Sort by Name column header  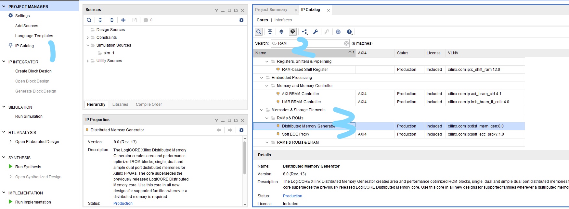tap(304, 53)
